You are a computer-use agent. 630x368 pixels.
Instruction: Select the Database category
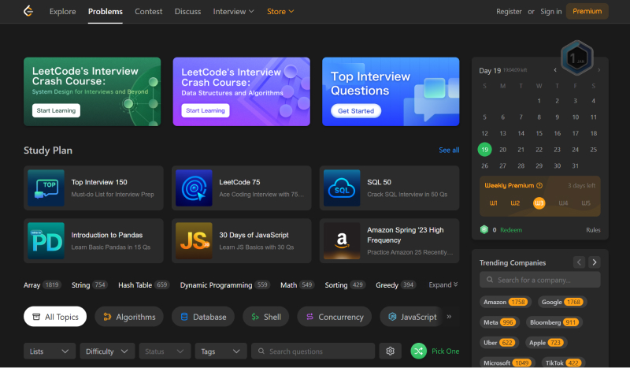tap(203, 317)
